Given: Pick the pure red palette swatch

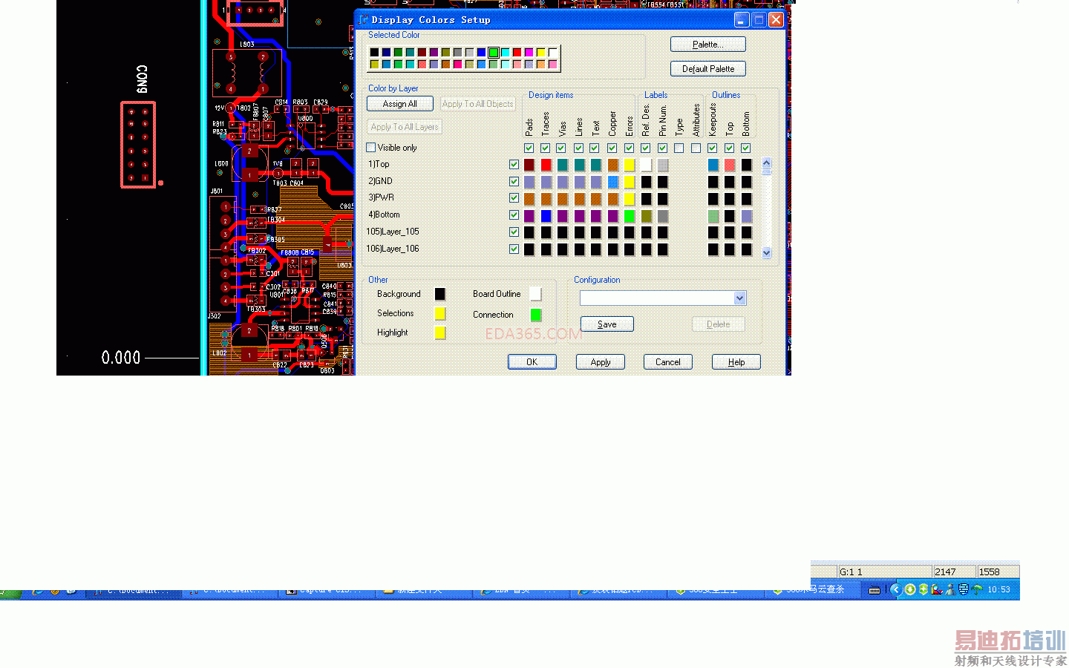Looking at the screenshot, I should click(x=517, y=53).
